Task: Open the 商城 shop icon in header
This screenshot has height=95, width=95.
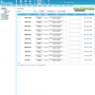Action: (x=44, y=2)
